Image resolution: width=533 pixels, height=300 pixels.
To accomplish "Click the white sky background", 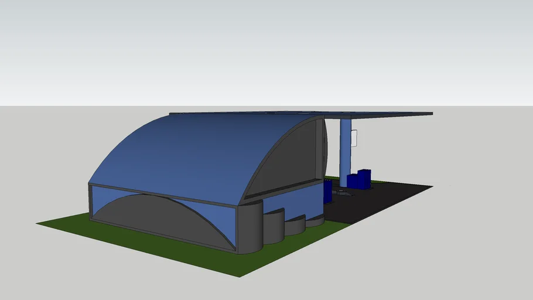I will [264, 47].
